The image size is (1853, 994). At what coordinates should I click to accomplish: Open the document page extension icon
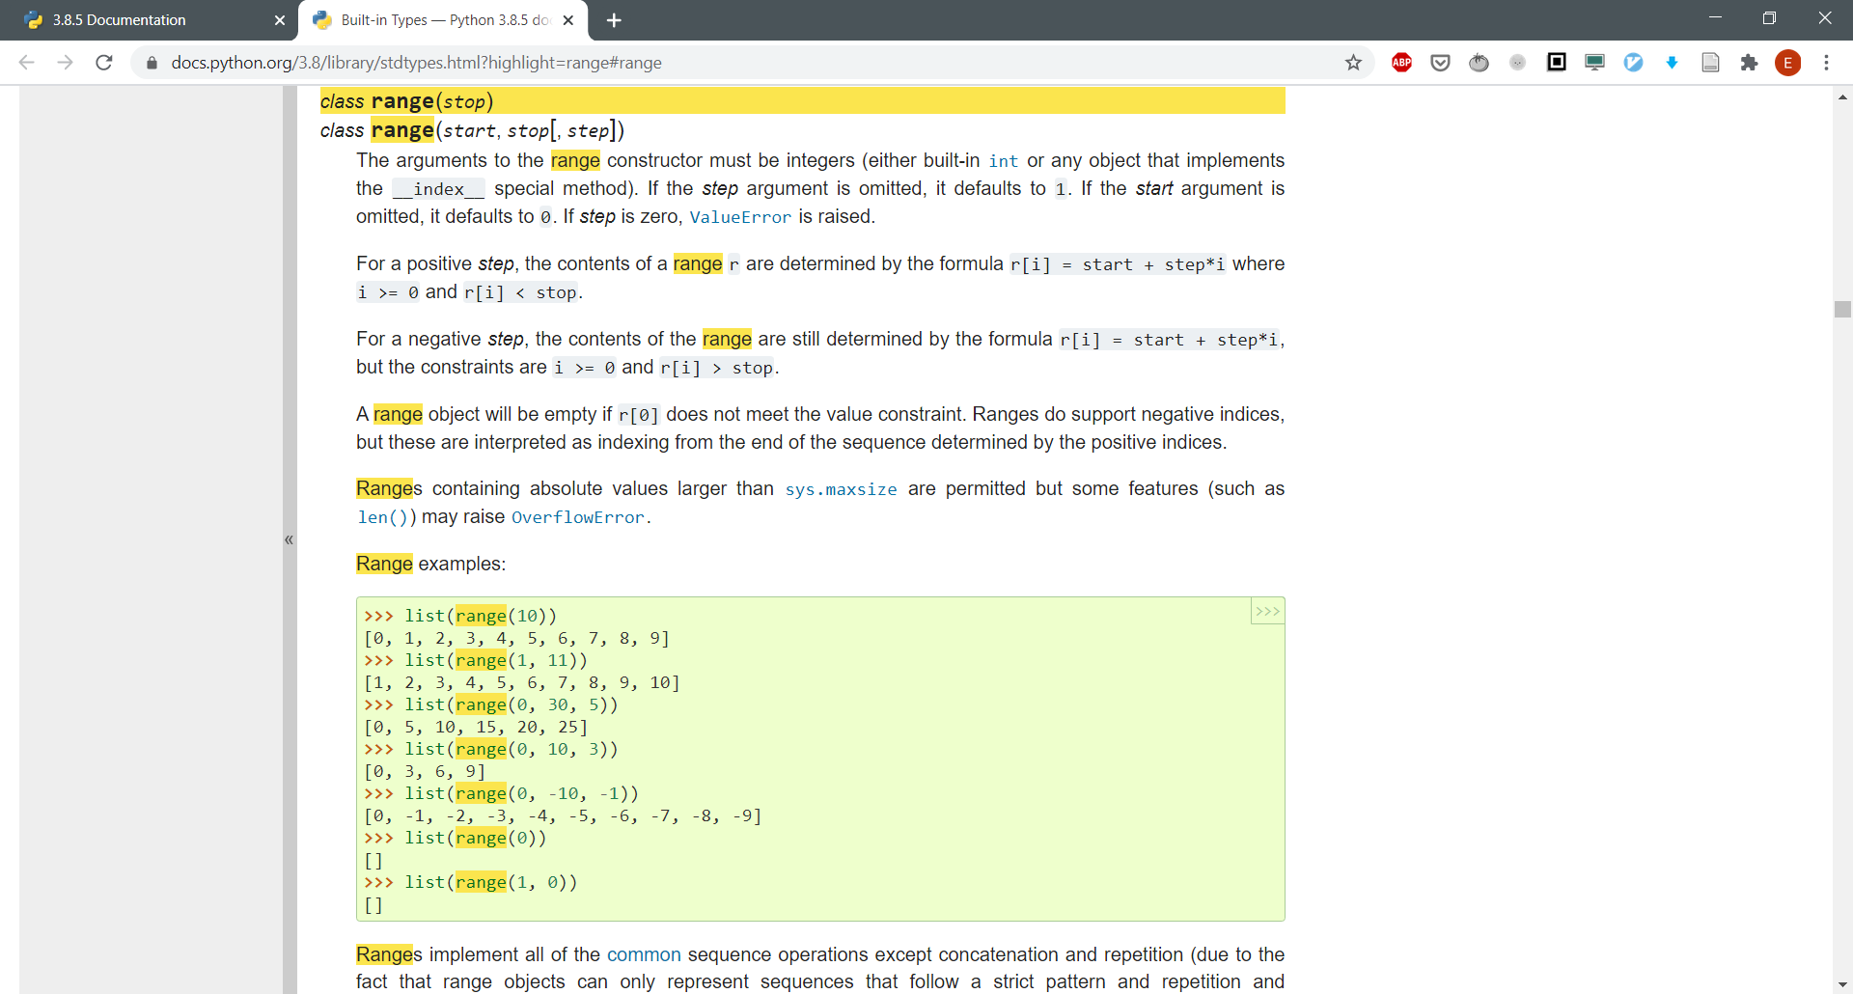click(1710, 63)
